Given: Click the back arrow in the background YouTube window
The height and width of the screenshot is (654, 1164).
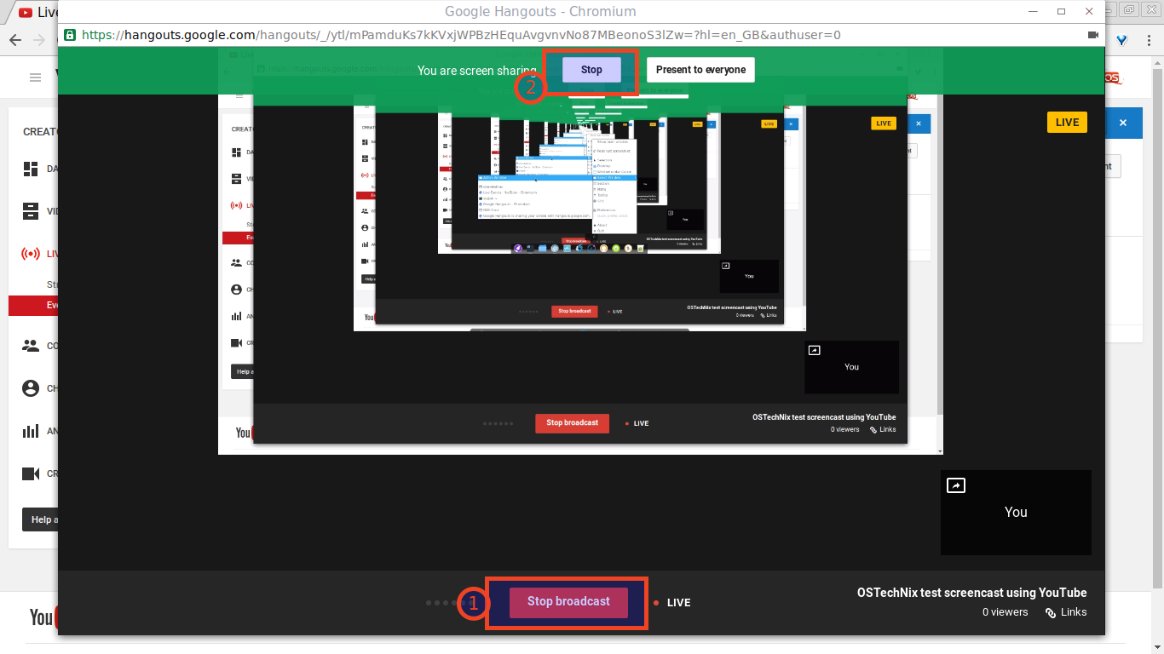Looking at the screenshot, I should coord(14,40).
